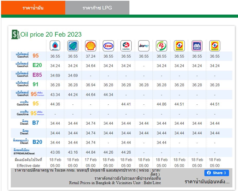The width and height of the screenshot is (238, 191).
Task: Select the Gasoline 95 Premium row label
Action: pos(30,113)
